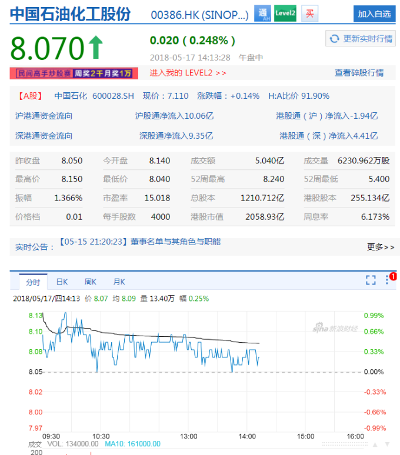Click the 52周最高 value 8.240
This screenshot has height=455, width=400.
pos(274,179)
